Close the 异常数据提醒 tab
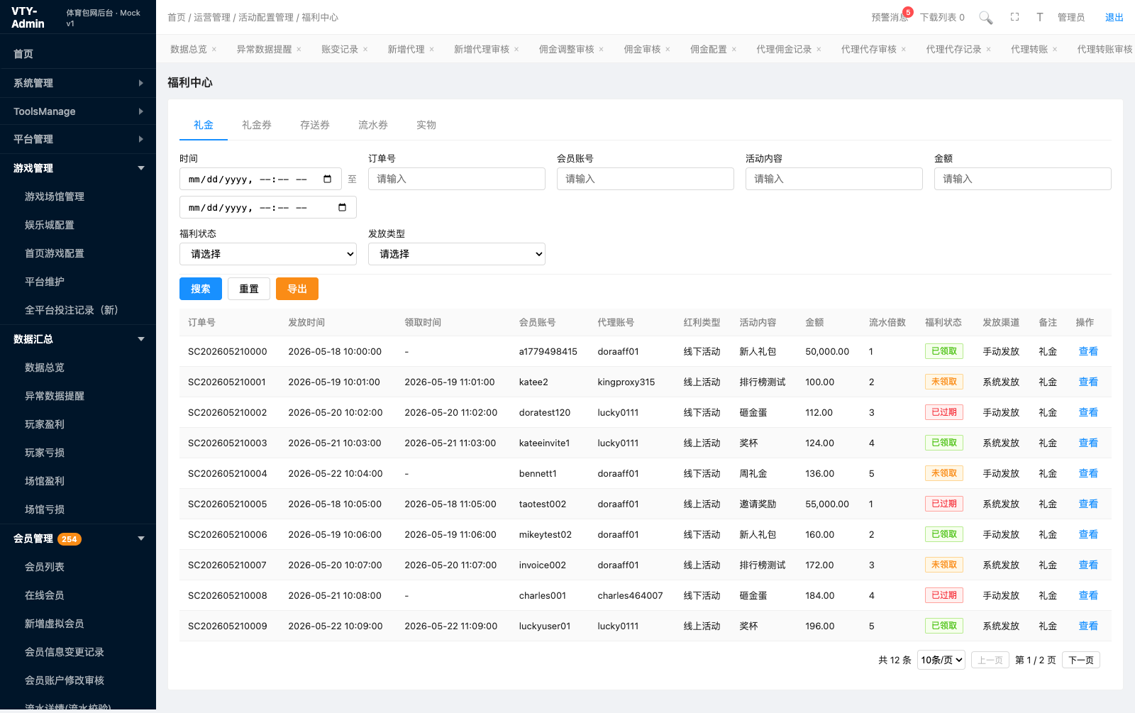The width and height of the screenshot is (1135, 713). click(299, 49)
